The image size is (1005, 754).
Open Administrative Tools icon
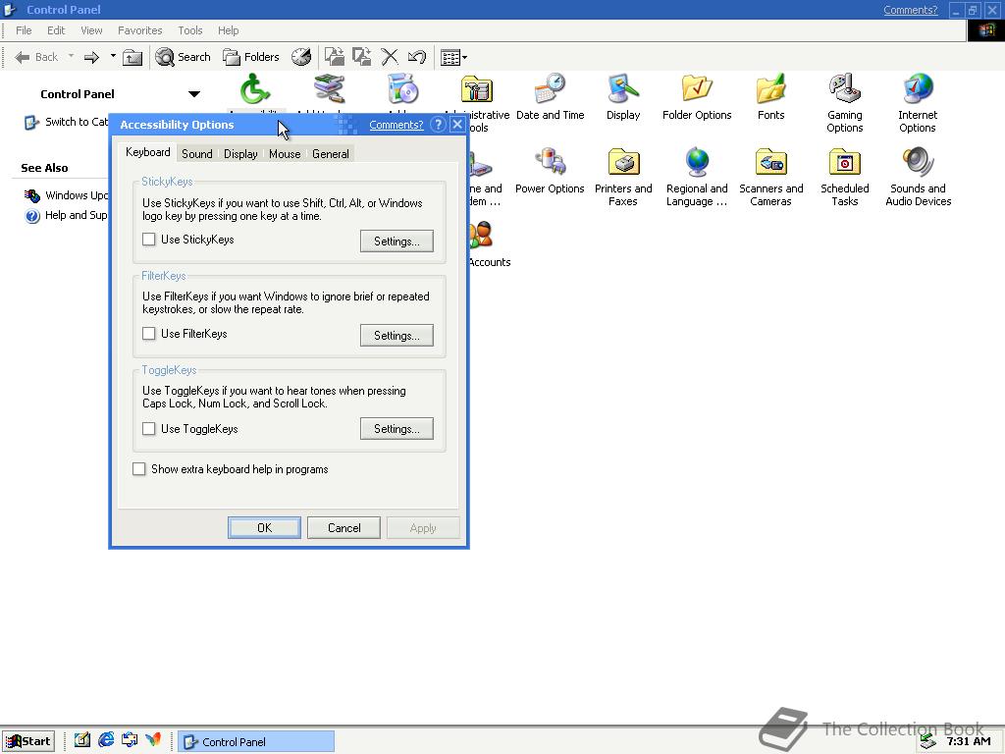477,90
